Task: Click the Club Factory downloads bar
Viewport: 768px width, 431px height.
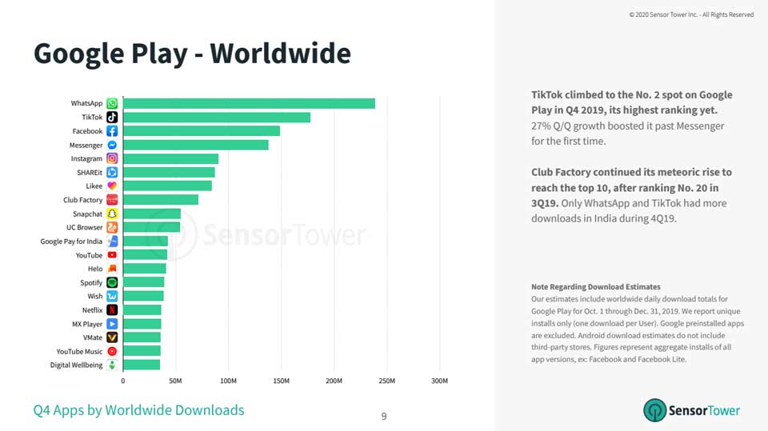Action: pyautogui.click(x=161, y=200)
